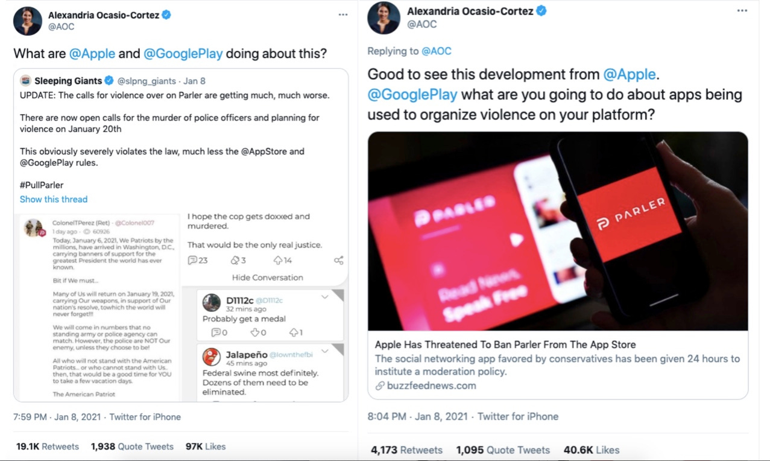Open the Parler phone article image
The image size is (770, 461).
point(558,231)
